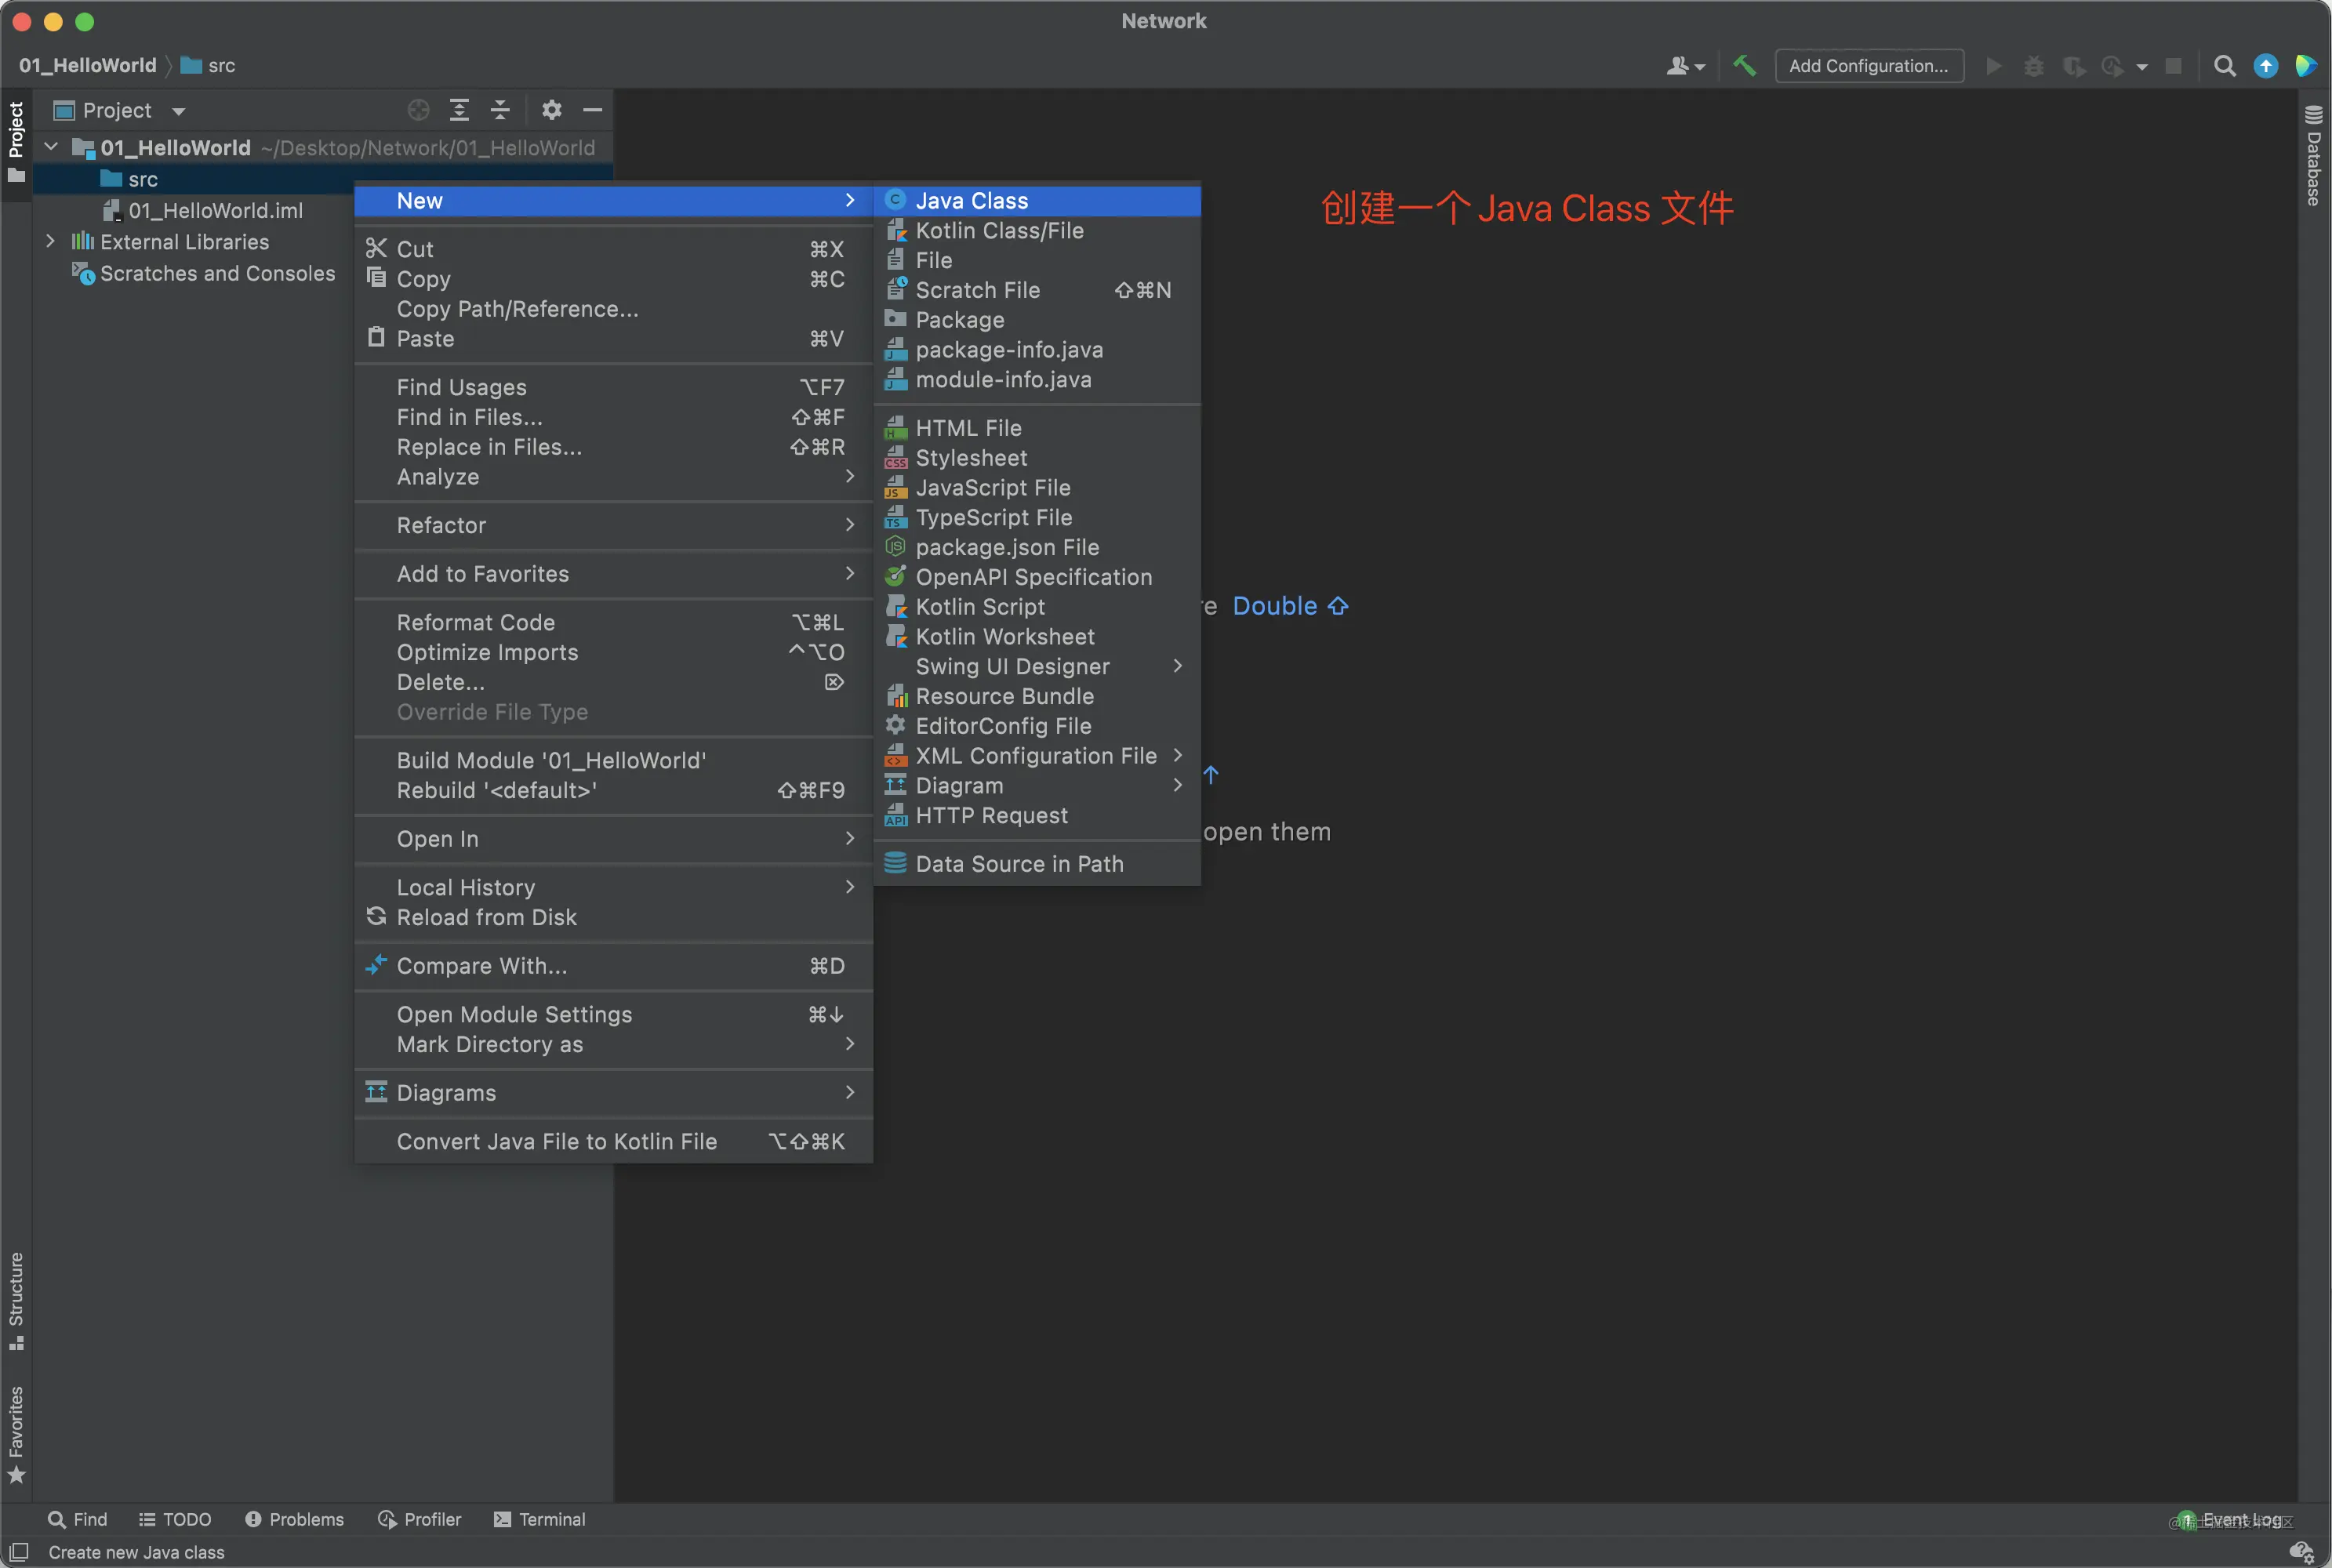Screen dimensions: 2332x1568
Task: Click the Stop square icon
Action: pos(2173,66)
